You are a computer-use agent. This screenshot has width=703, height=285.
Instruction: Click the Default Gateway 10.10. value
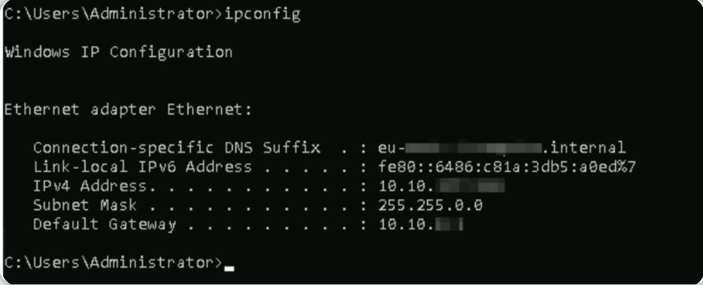point(421,225)
